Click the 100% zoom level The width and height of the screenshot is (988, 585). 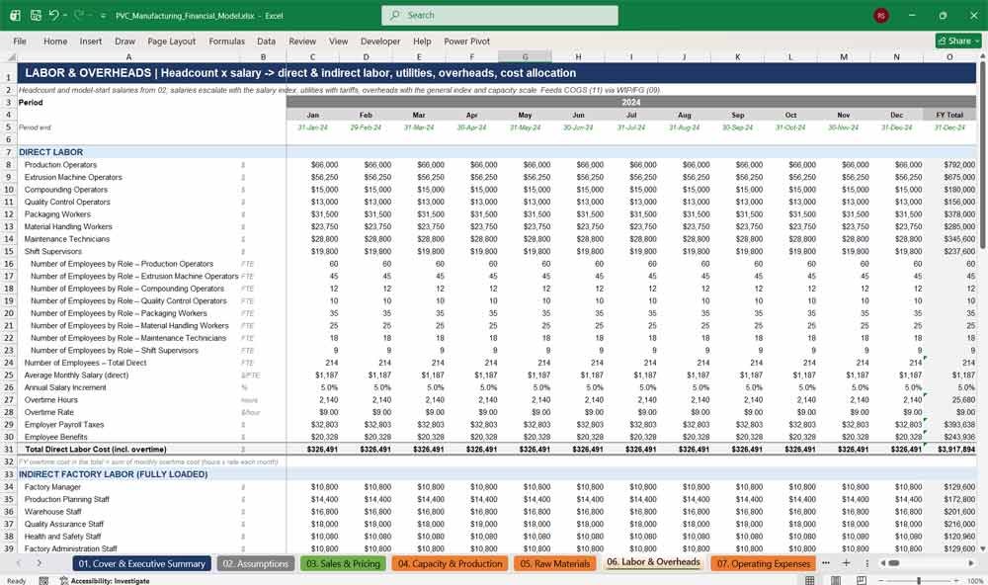pos(975,581)
